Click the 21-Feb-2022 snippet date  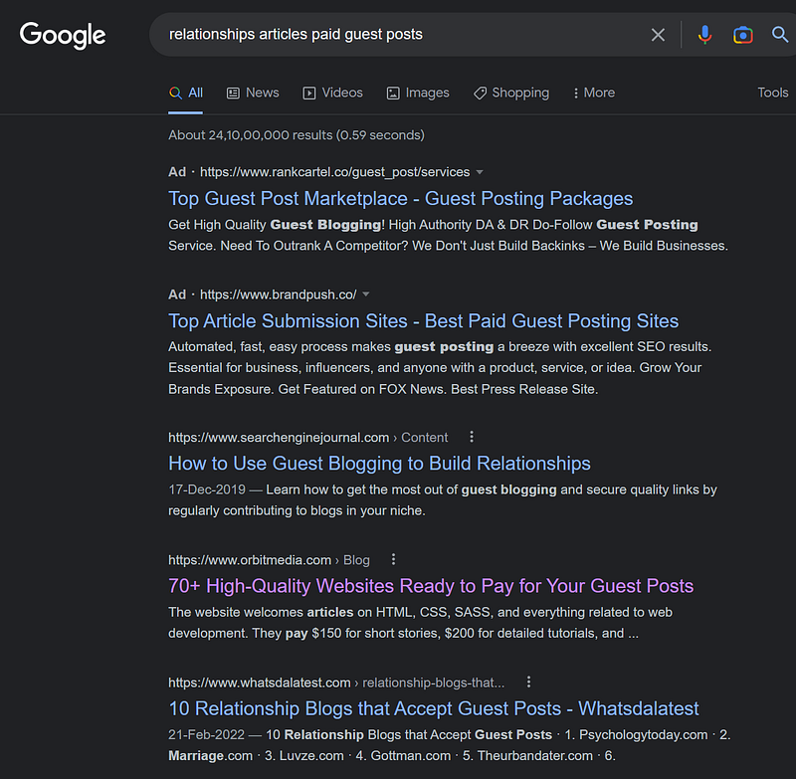pos(207,735)
